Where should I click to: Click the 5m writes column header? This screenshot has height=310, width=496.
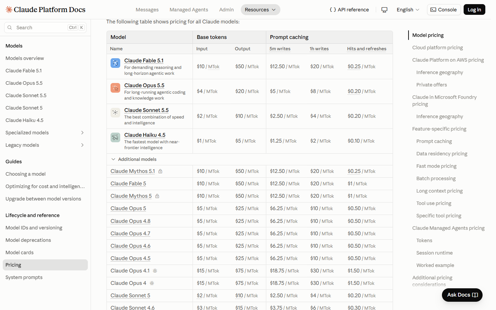(x=280, y=49)
